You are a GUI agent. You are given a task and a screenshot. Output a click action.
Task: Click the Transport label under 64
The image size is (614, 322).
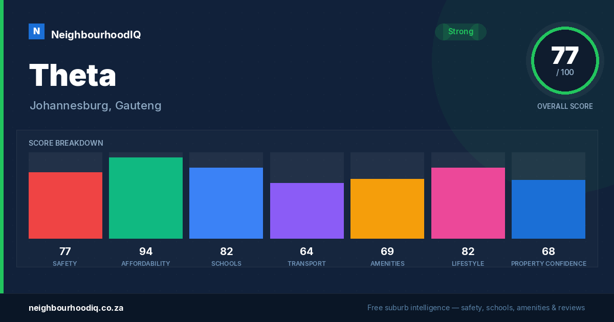pos(306,264)
